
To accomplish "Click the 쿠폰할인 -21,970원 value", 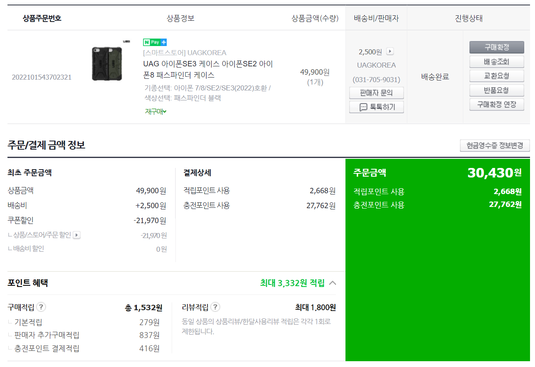I will click(x=150, y=220).
